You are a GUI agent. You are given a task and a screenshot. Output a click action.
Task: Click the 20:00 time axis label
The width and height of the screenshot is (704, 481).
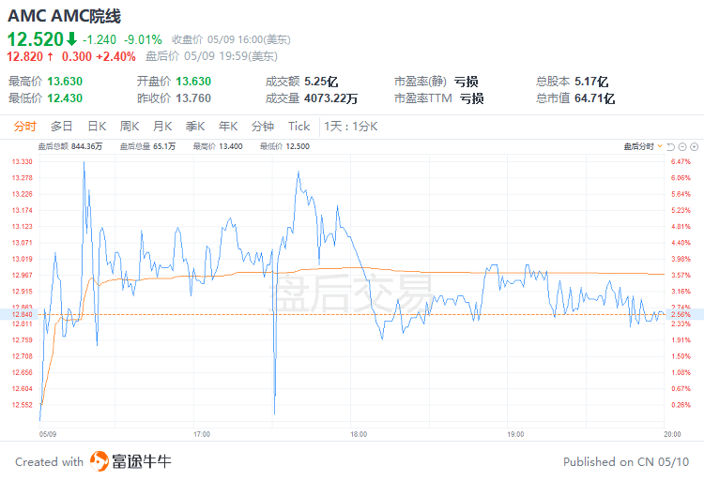(x=672, y=434)
